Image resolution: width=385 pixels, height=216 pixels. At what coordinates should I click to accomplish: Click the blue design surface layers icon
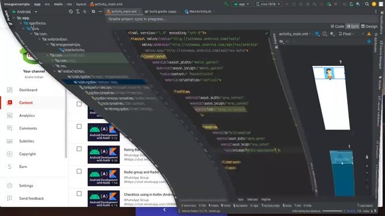coord(317,34)
